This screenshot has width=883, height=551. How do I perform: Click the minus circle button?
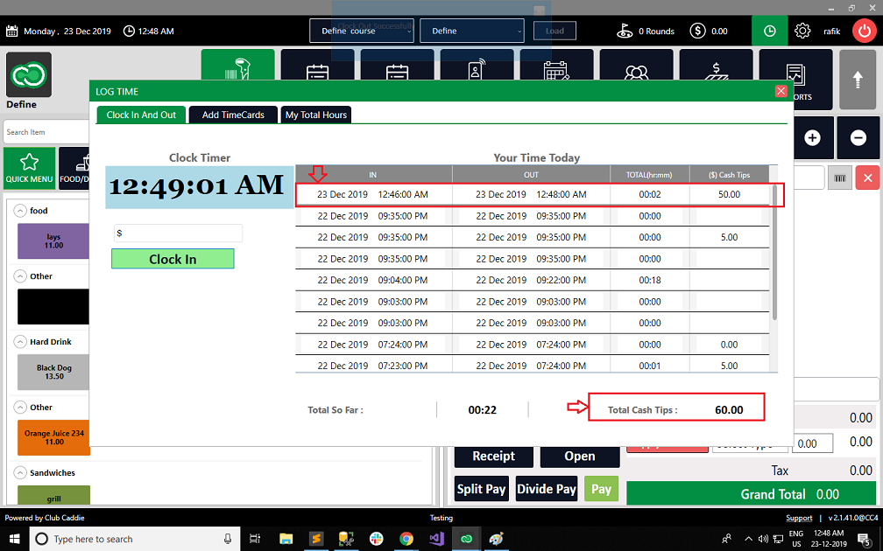click(858, 138)
